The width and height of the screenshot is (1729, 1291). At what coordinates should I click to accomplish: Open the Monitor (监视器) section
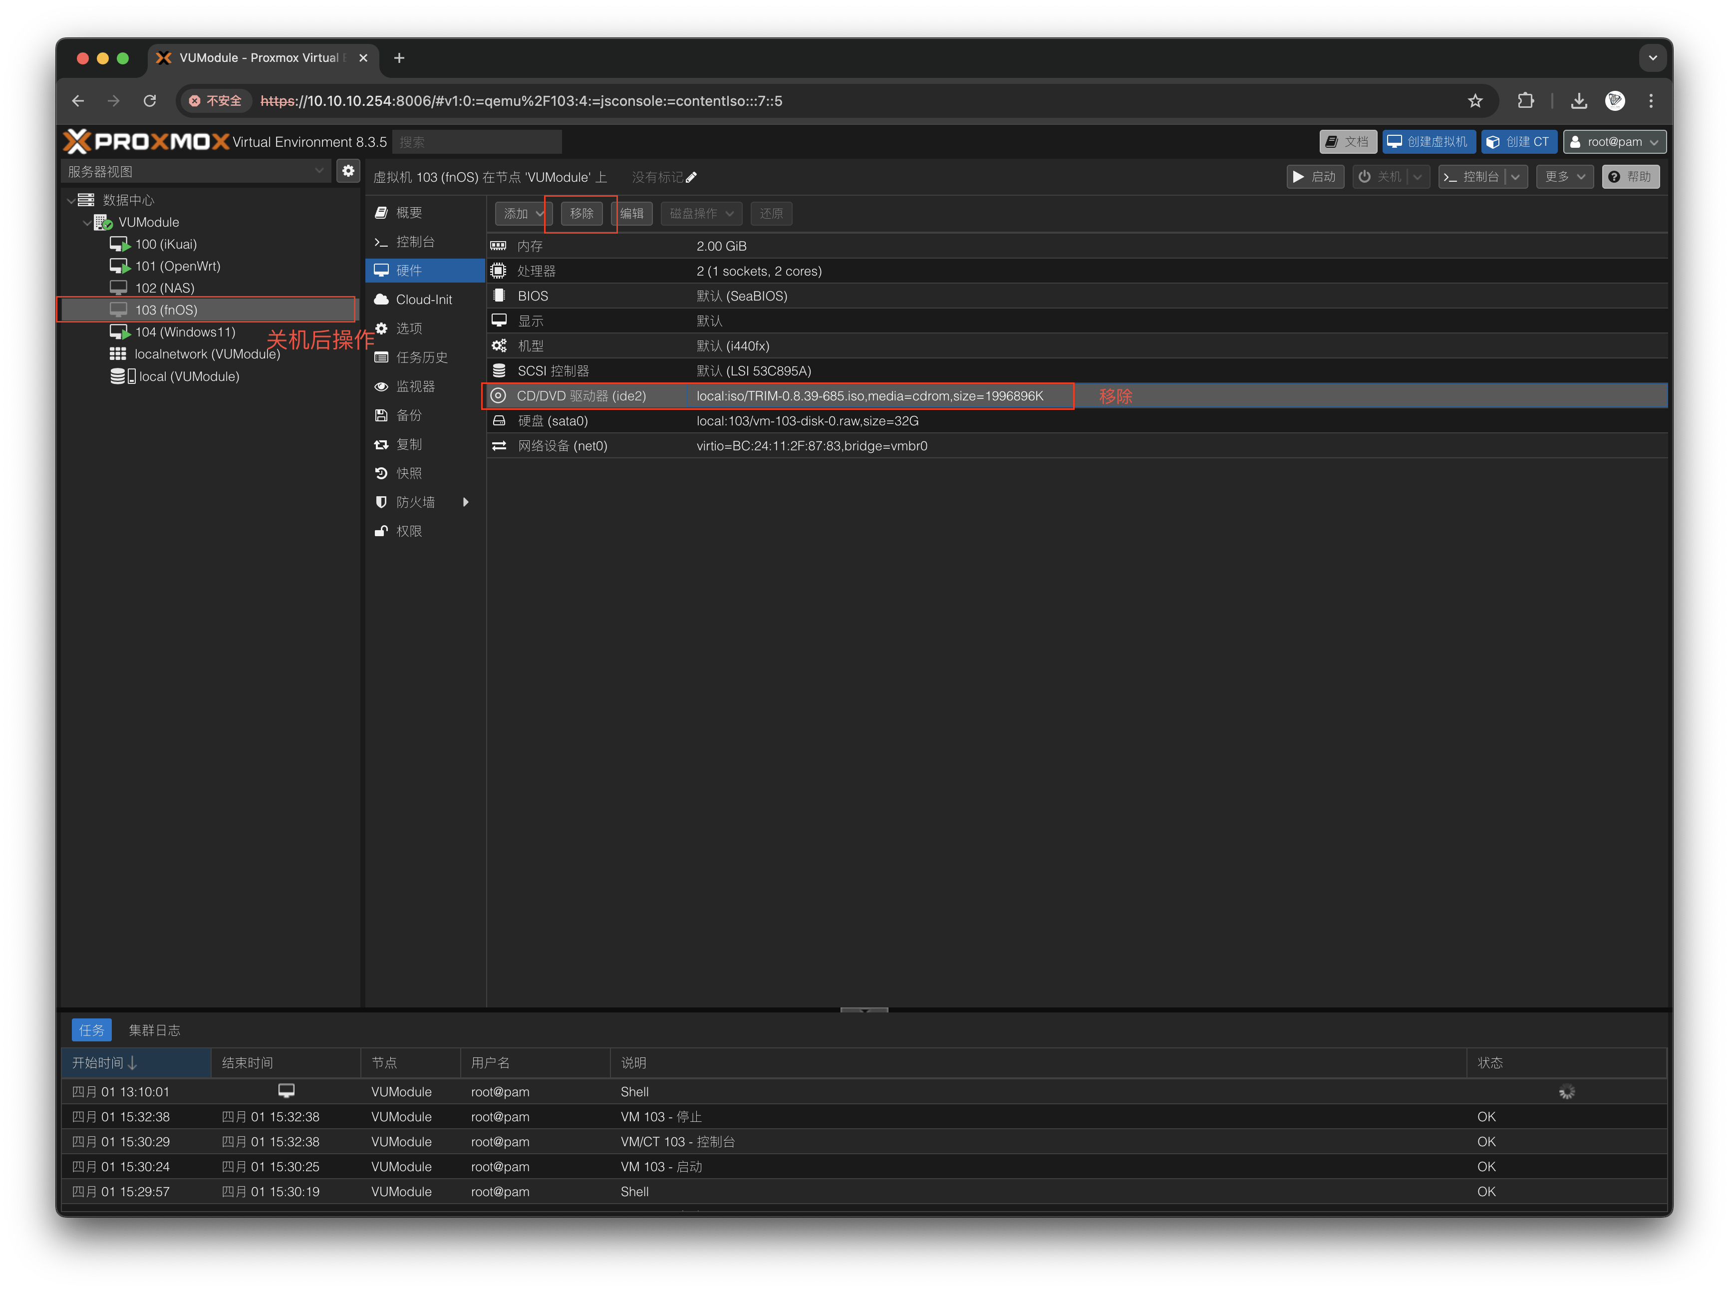click(x=415, y=386)
